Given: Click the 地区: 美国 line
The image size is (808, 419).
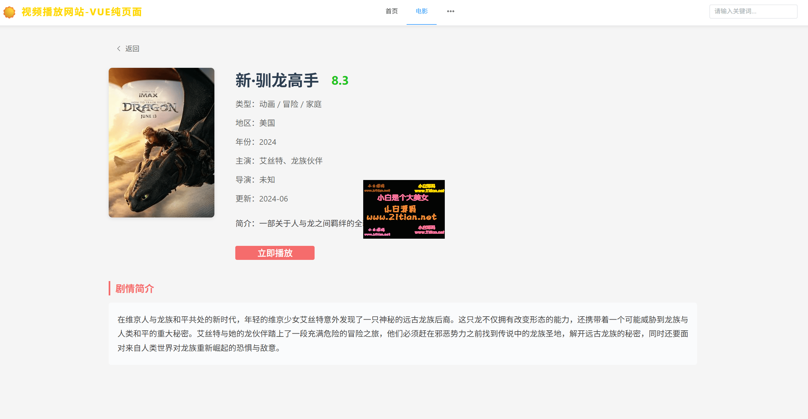Looking at the screenshot, I should coord(255,123).
